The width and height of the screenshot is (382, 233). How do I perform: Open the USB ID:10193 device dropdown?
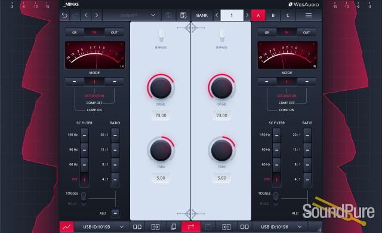(x=103, y=227)
